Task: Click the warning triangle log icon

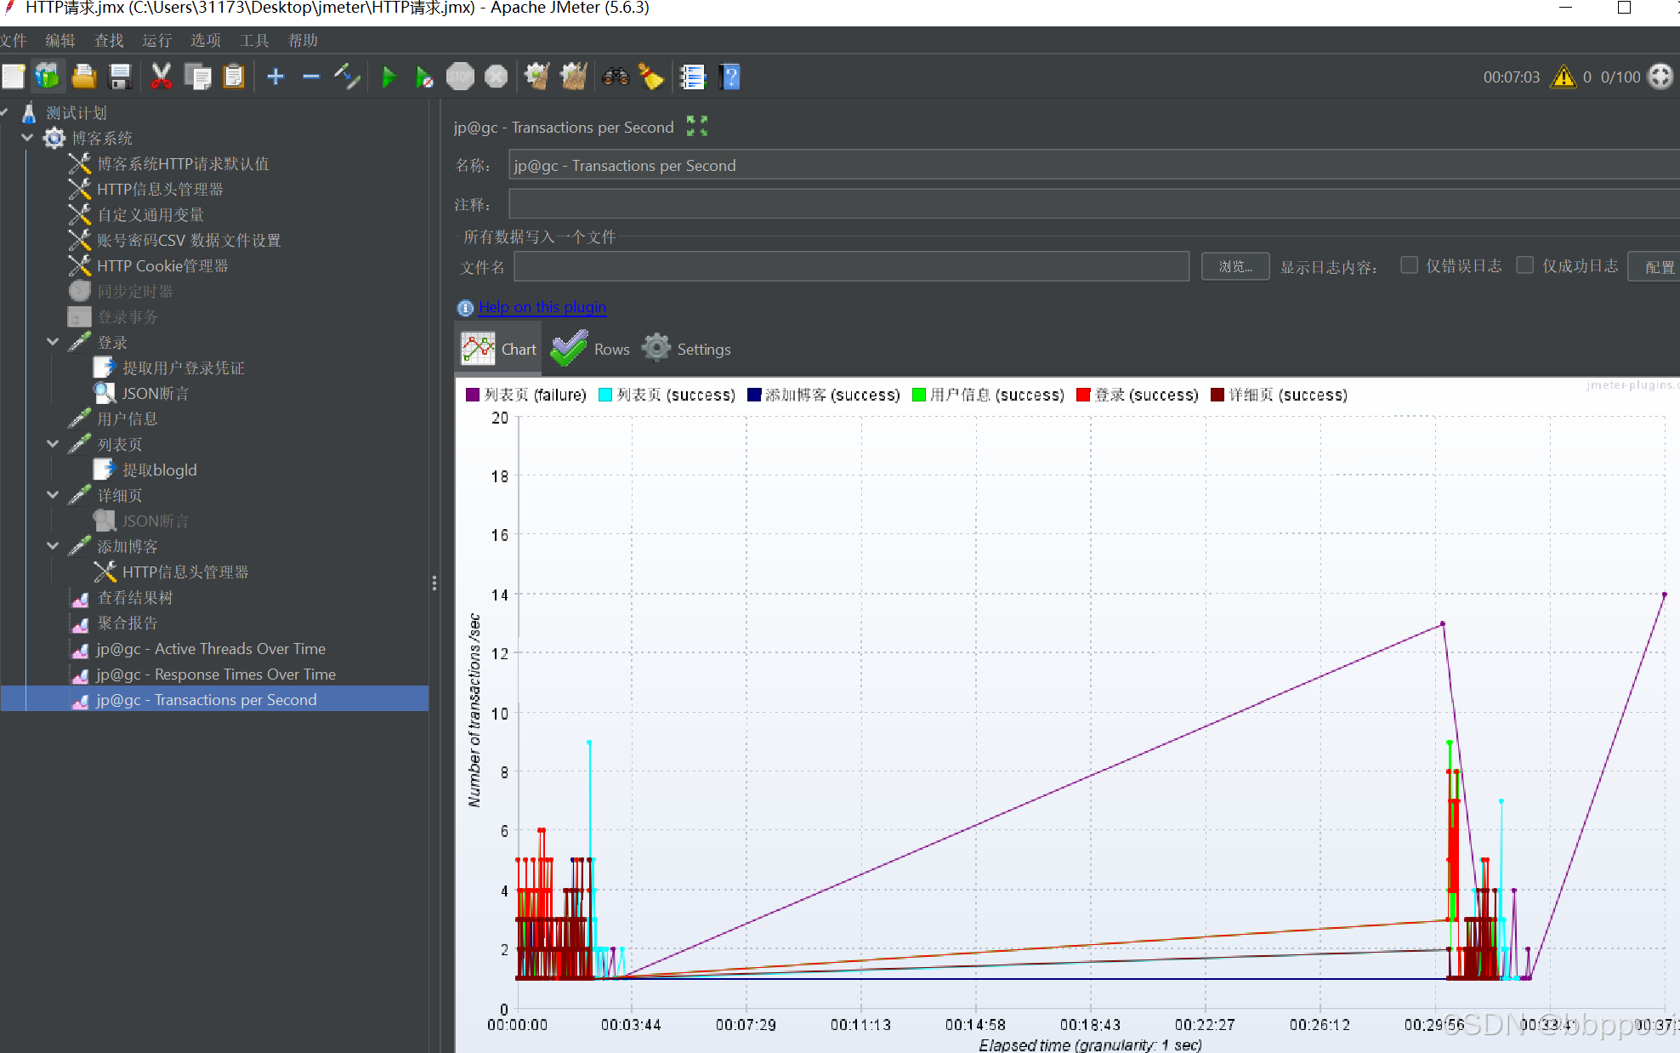Action: click(1563, 77)
